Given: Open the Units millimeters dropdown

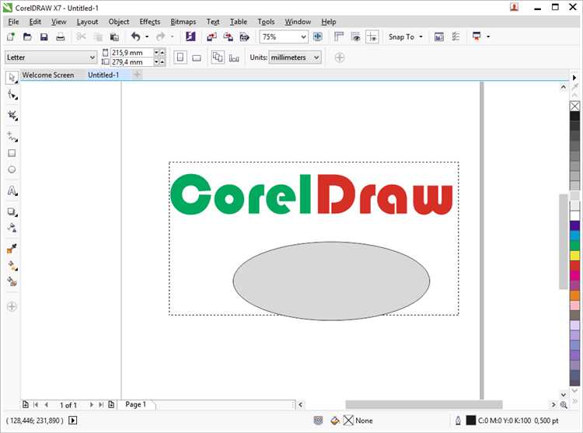Looking at the screenshot, I should tap(316, 58).
